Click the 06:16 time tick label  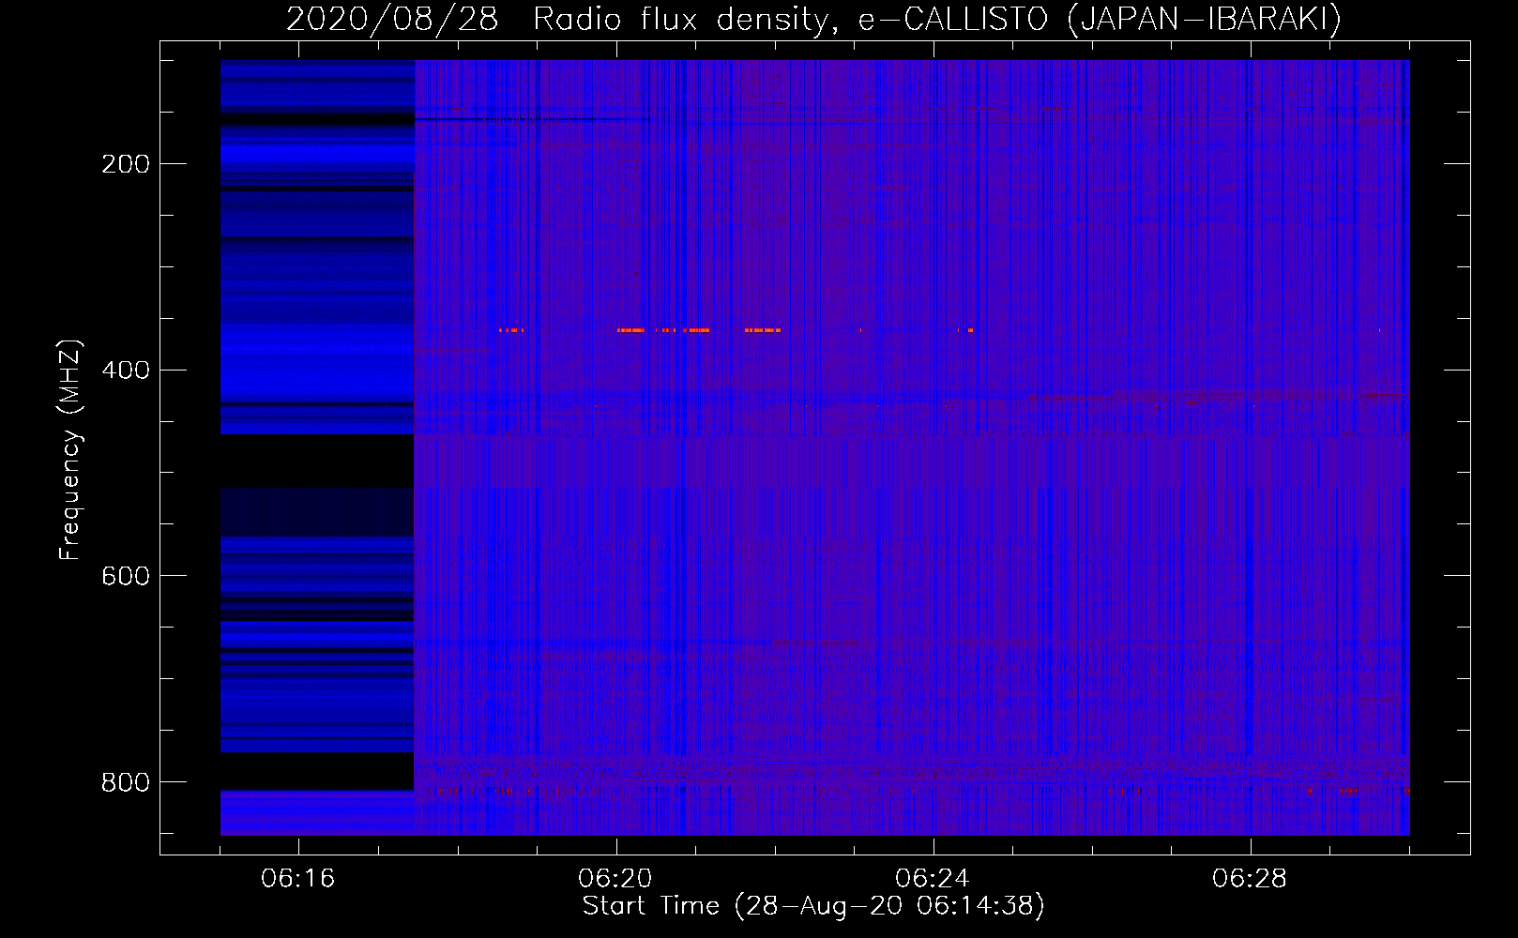click(x=298, y=879)
